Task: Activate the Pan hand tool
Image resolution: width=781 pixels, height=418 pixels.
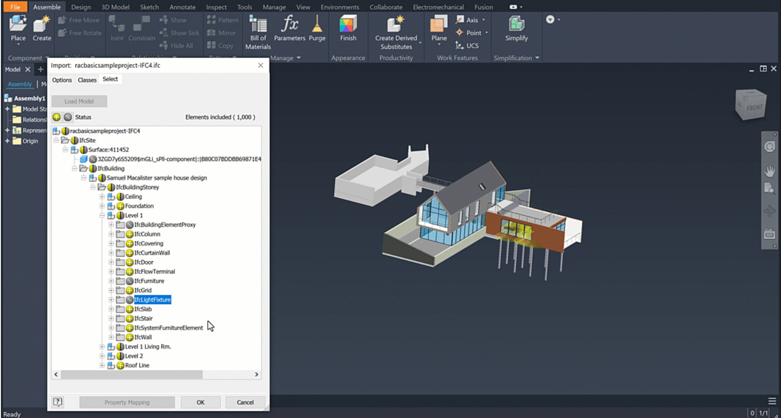Action: pos(770,171)
